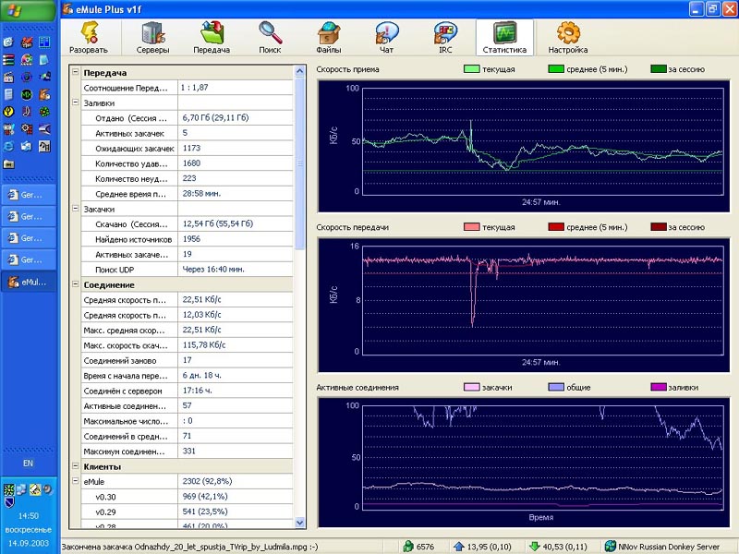
Task: Click the 14:50 taskbar clock
Action: [x=29, y=515]
